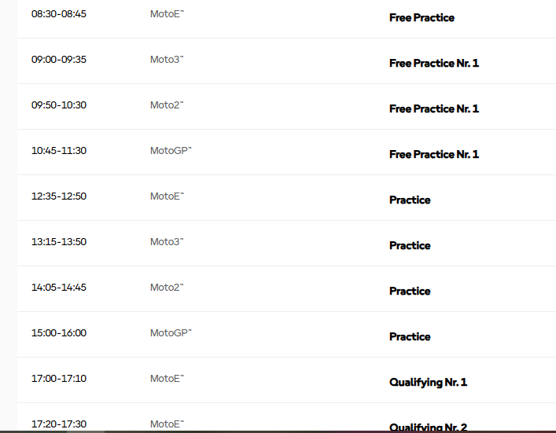556x433 pixels.
Task: Click the Moto2 label at 09:50-10:30
Action: coord(167,105)
